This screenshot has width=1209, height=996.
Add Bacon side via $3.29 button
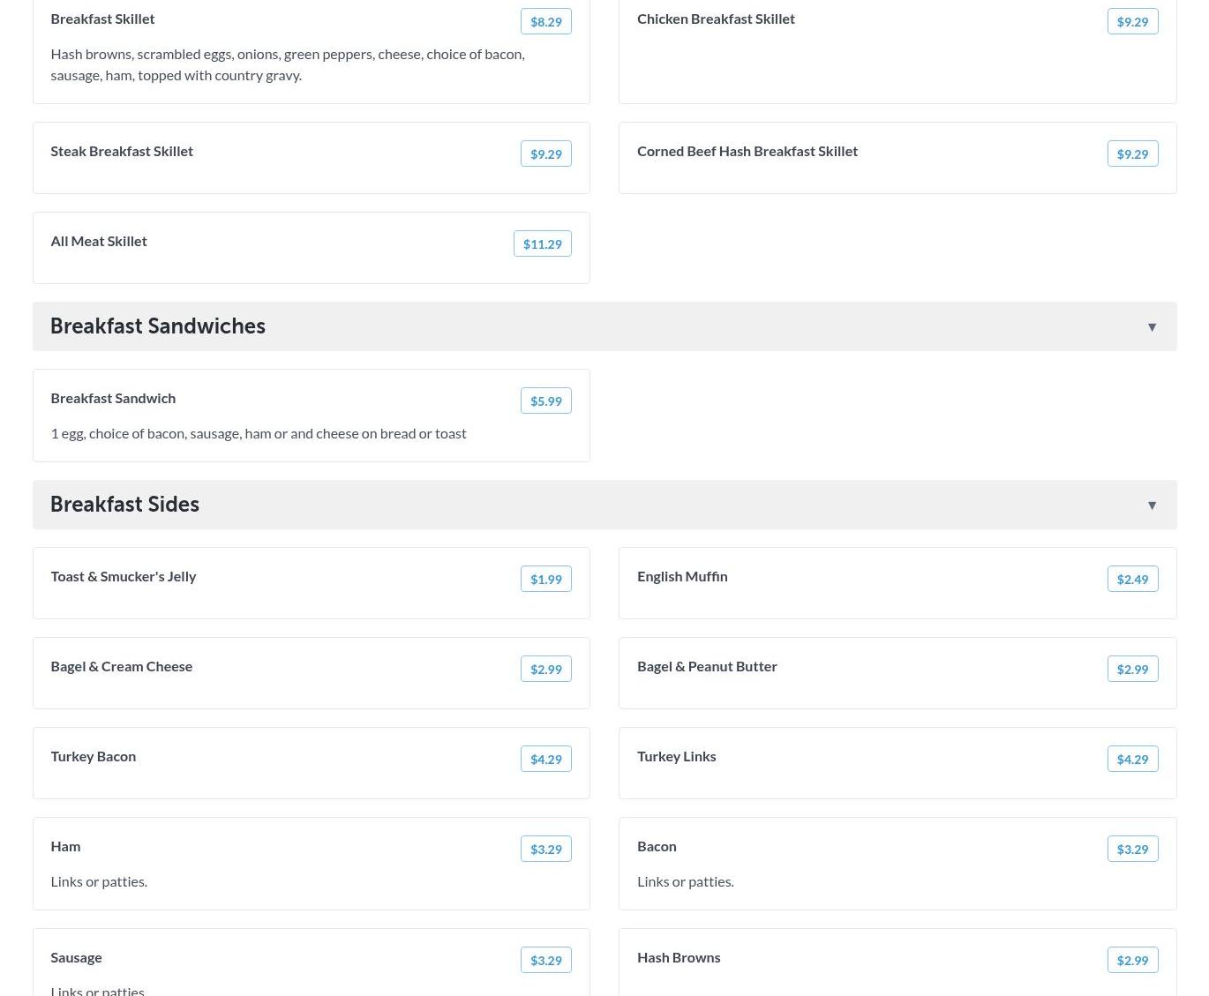tap(1132, 849)
